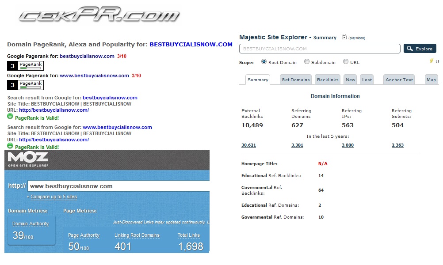Click the 3,080 referring IPs link
The width and height of the screenshot is (443, 265).
pyautogui.click(x=348, y=145)
